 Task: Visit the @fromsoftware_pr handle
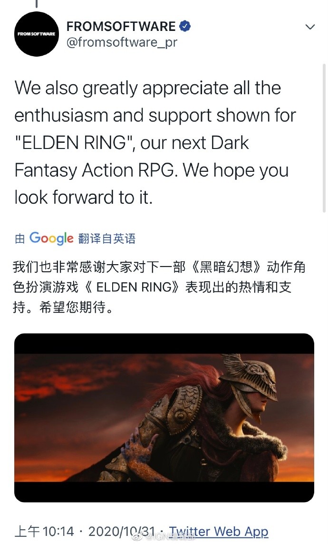(122, 42)
